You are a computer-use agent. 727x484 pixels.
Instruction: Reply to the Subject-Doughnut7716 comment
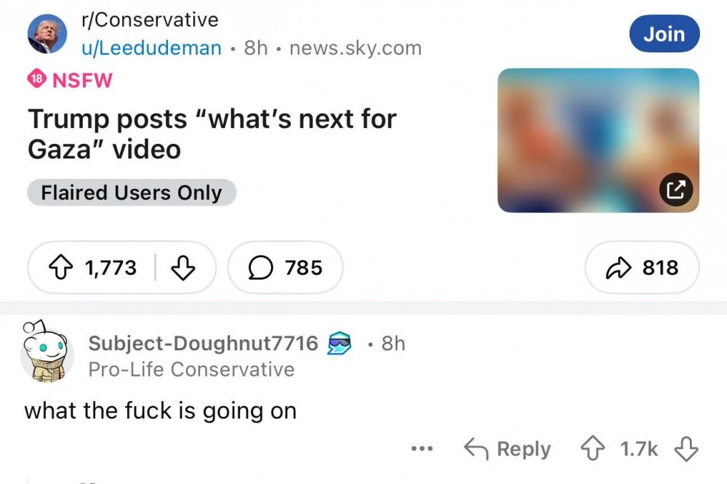(507, 449)
